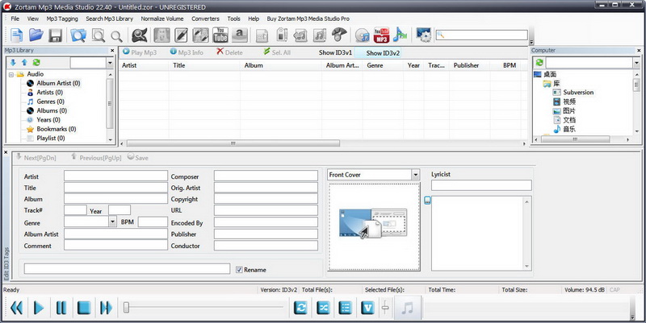Click the Delete button
Image resolution: width=646 pixels, height=323 pixels.
point(230,52)
